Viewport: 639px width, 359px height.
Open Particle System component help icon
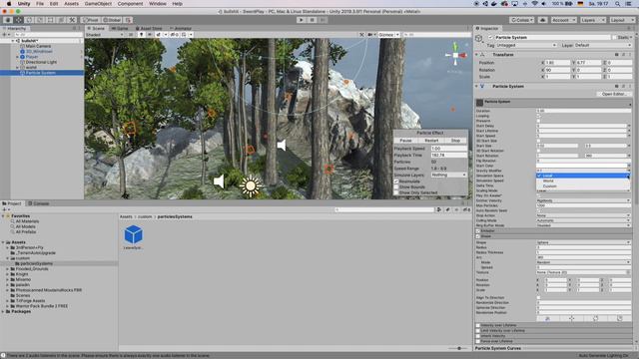(x=617, y=87)
